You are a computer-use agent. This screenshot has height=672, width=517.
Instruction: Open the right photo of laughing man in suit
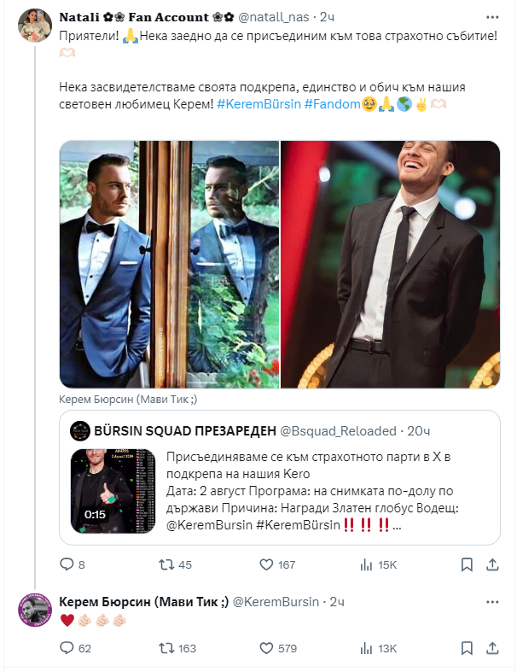coord(391,264)
